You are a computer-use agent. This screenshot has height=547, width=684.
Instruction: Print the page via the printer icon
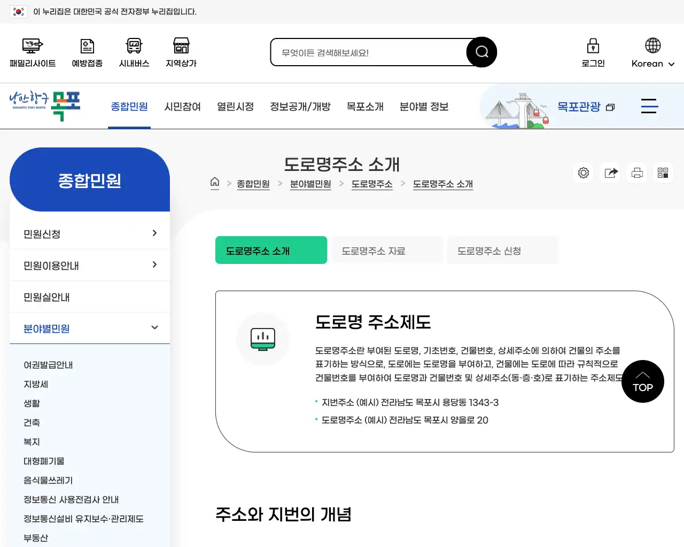point(636,173)
